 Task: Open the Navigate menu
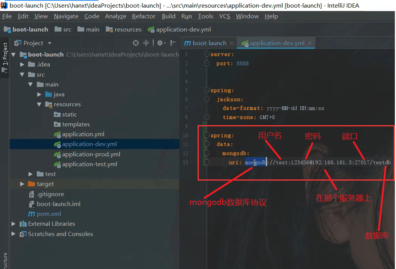[x=66, y=16]
